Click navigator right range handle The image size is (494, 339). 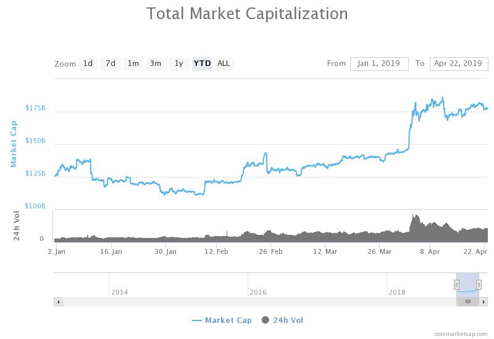[479, 284]
